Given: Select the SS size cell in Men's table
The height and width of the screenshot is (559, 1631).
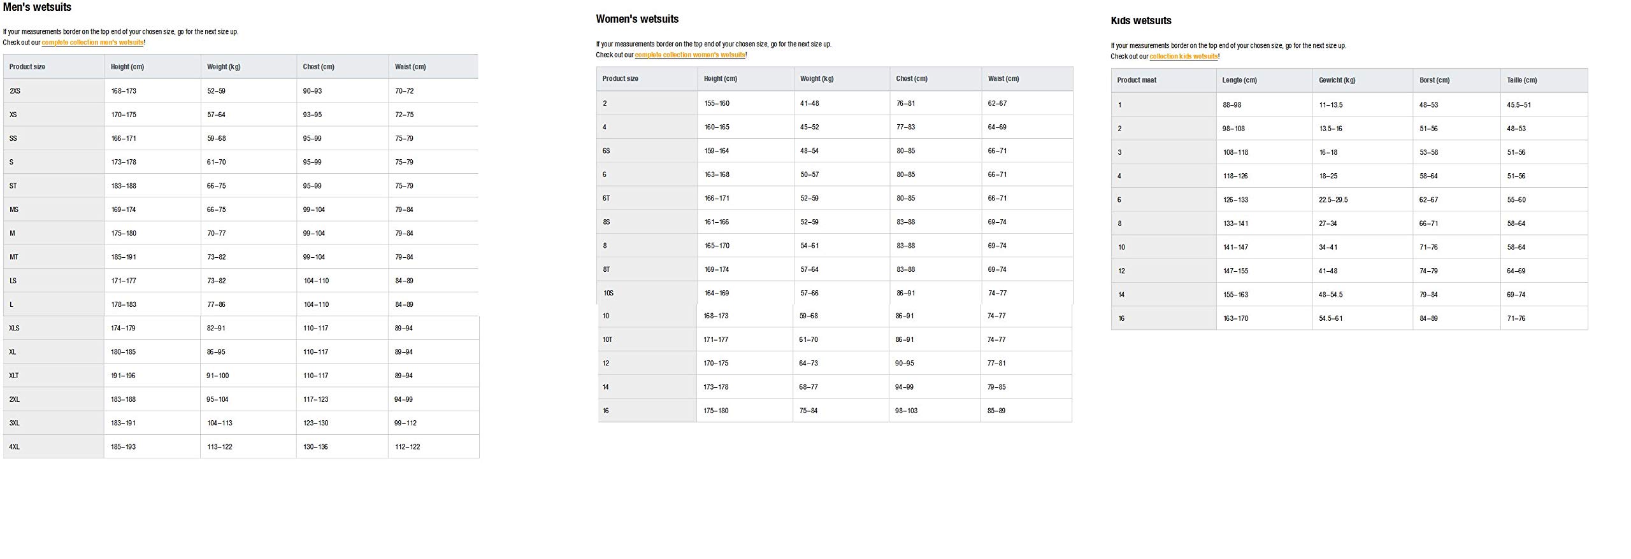Looking at the screenshot, I should [x=54, y=138].
